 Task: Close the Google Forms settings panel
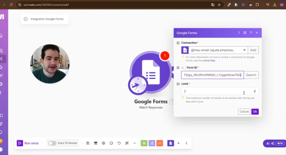[x=257, y=33]
